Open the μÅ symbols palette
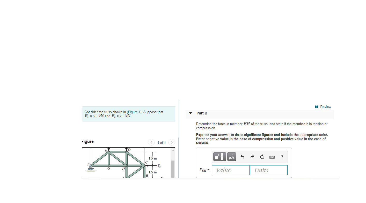Image resolution: width=366 pixels, height=203 pixels. pyautogui.click(x=232, y=157)
